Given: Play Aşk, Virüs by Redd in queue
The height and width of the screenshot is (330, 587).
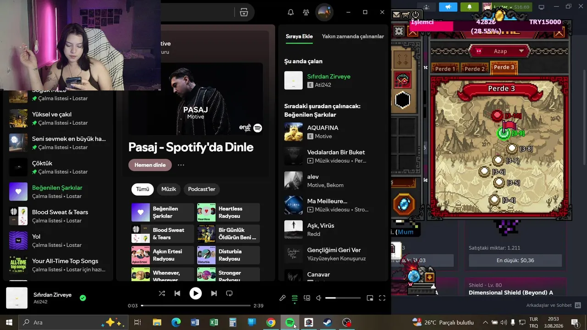Looking at the screenshot, I should [333, 230].
